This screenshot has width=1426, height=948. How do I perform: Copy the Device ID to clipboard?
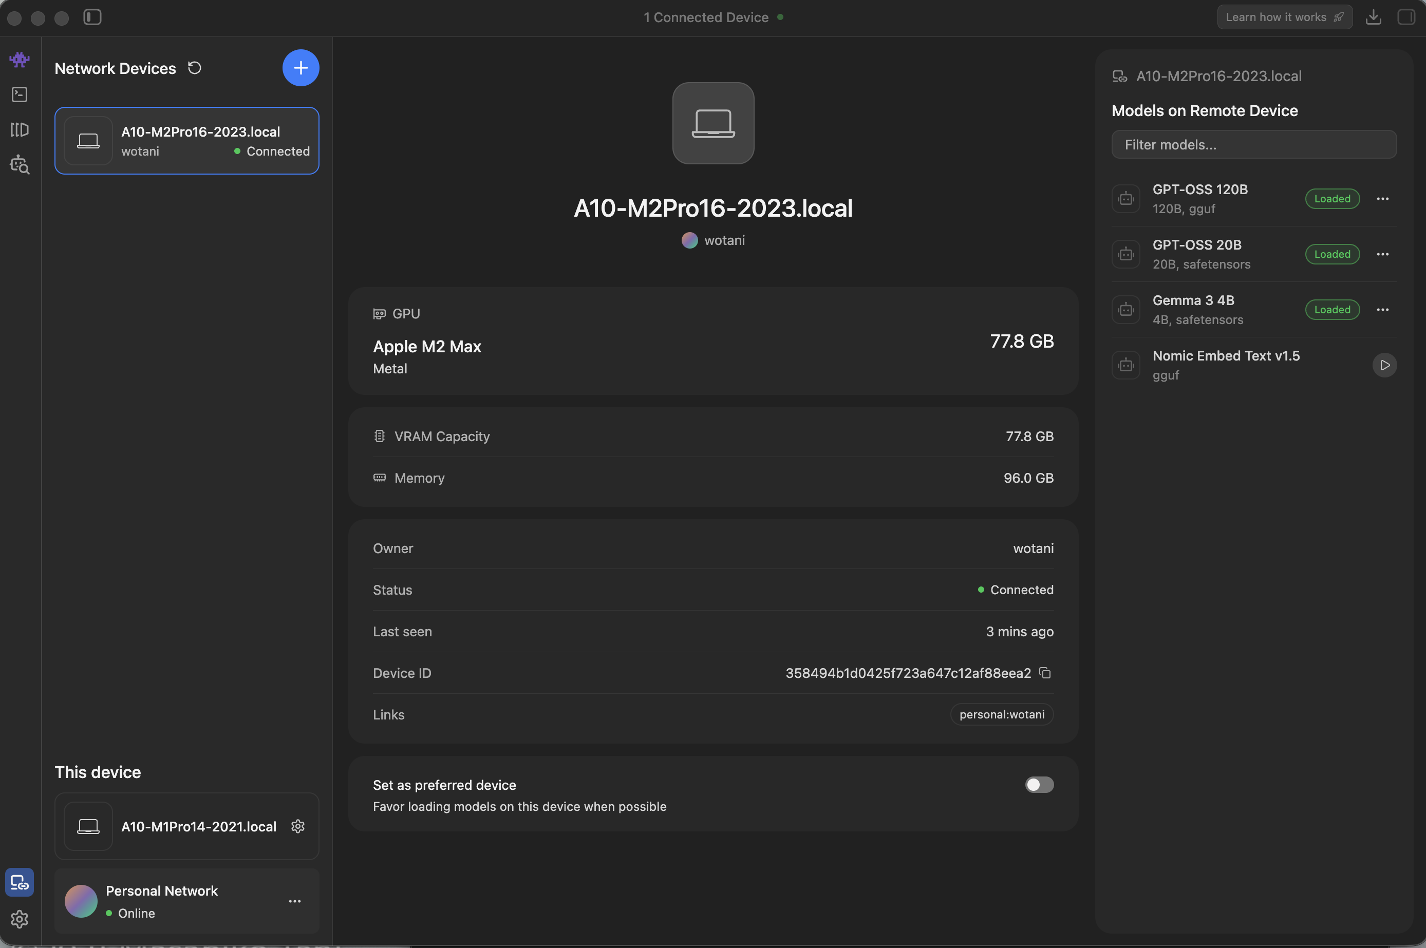[1045, 673]
